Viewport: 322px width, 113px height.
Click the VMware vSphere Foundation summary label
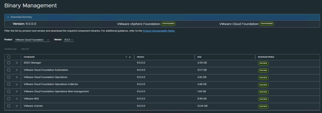point(138,24)
